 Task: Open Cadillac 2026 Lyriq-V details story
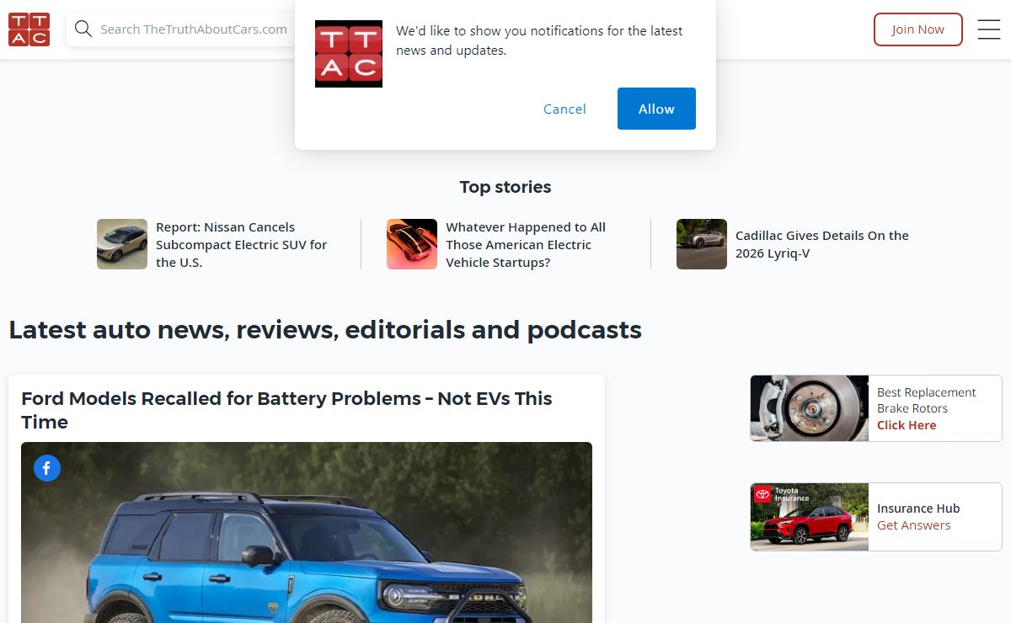tap(822, 244)
